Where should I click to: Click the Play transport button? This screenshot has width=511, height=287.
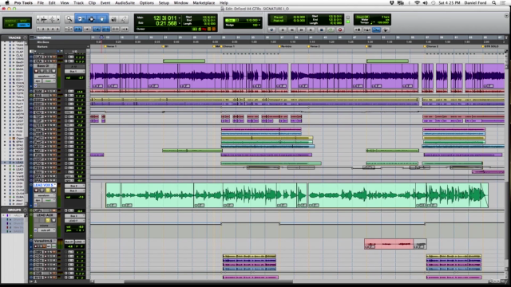point(331,30)
